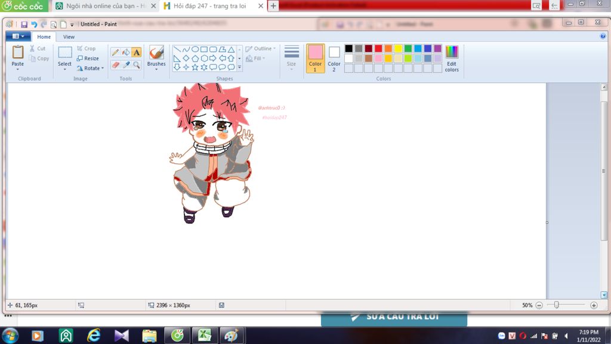Image resolution: width=611 pixels, height=344 pixels.
Task: Click the canvas right-edge resize handle
Action: click(x=547, y=222)
